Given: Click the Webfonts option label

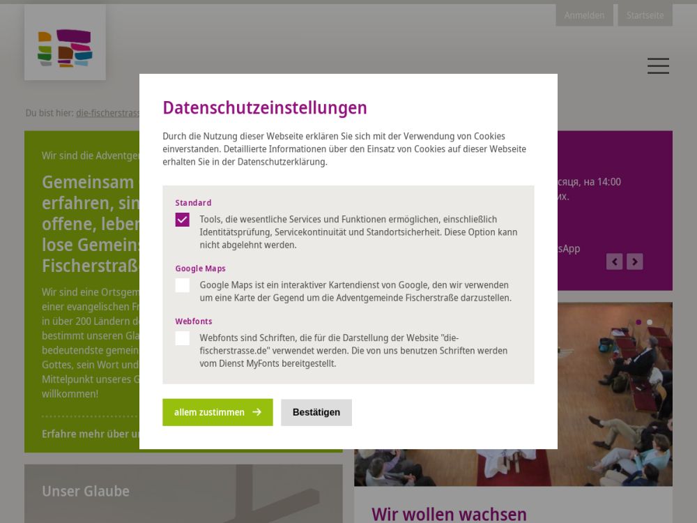Looking at the screenshot, I should click(194, 321).
